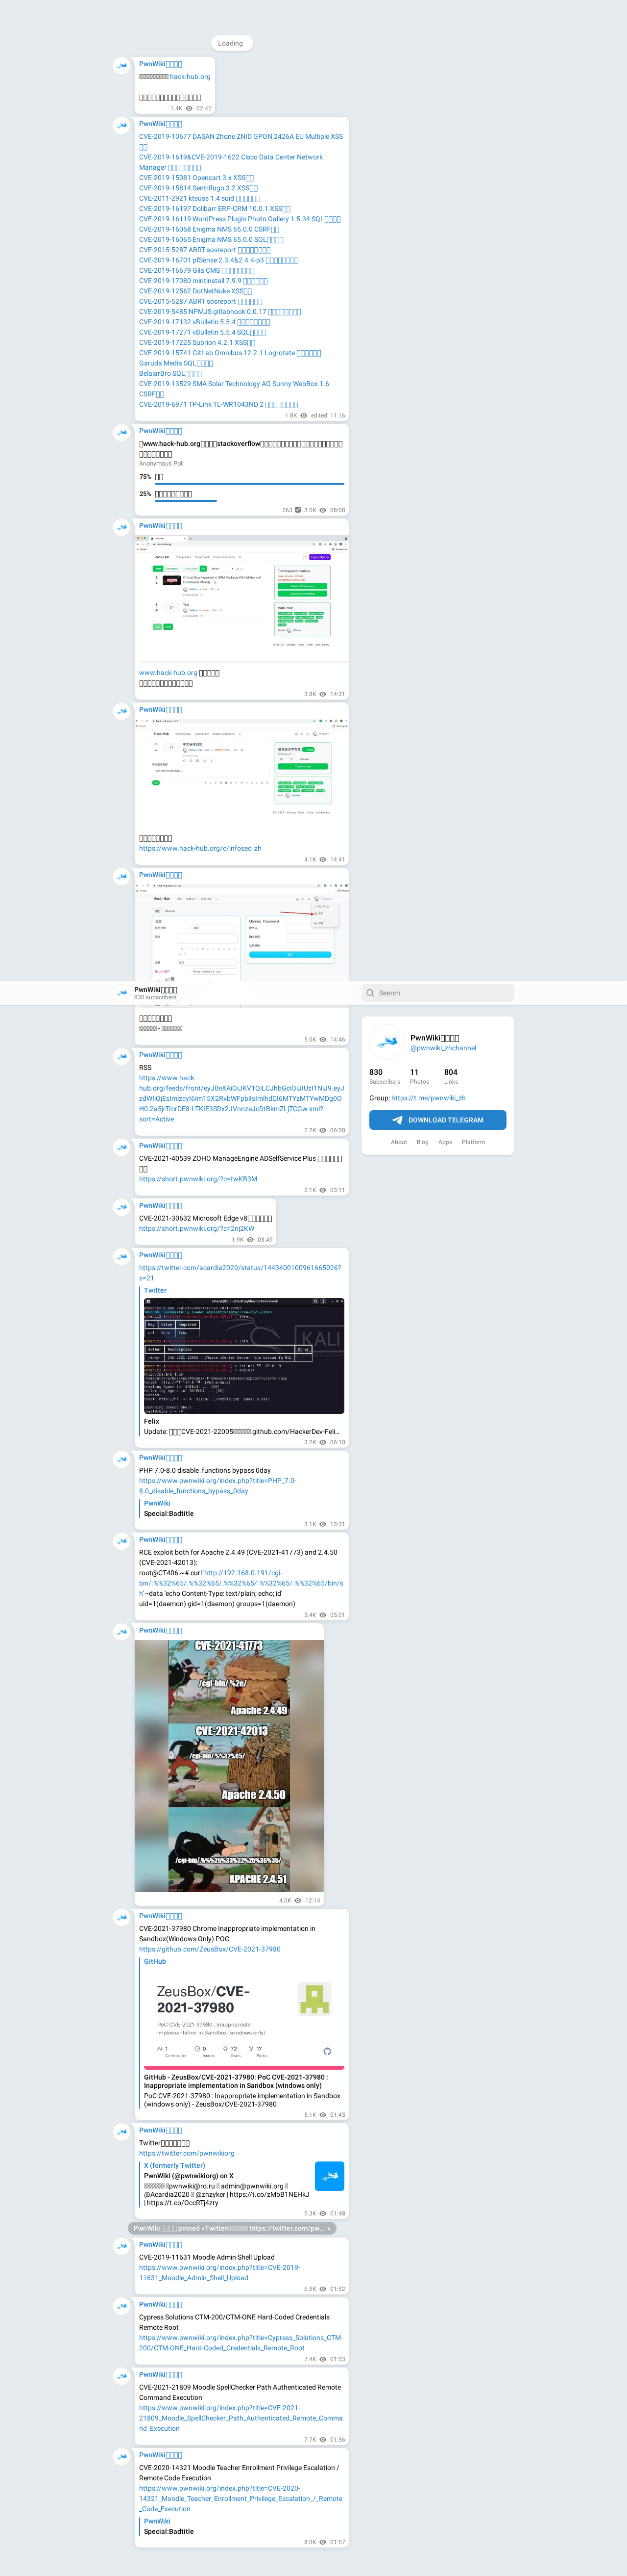Screen dimensions: 627x2576
Task: Open the Platform footer link
Action: click(473, 1142)
